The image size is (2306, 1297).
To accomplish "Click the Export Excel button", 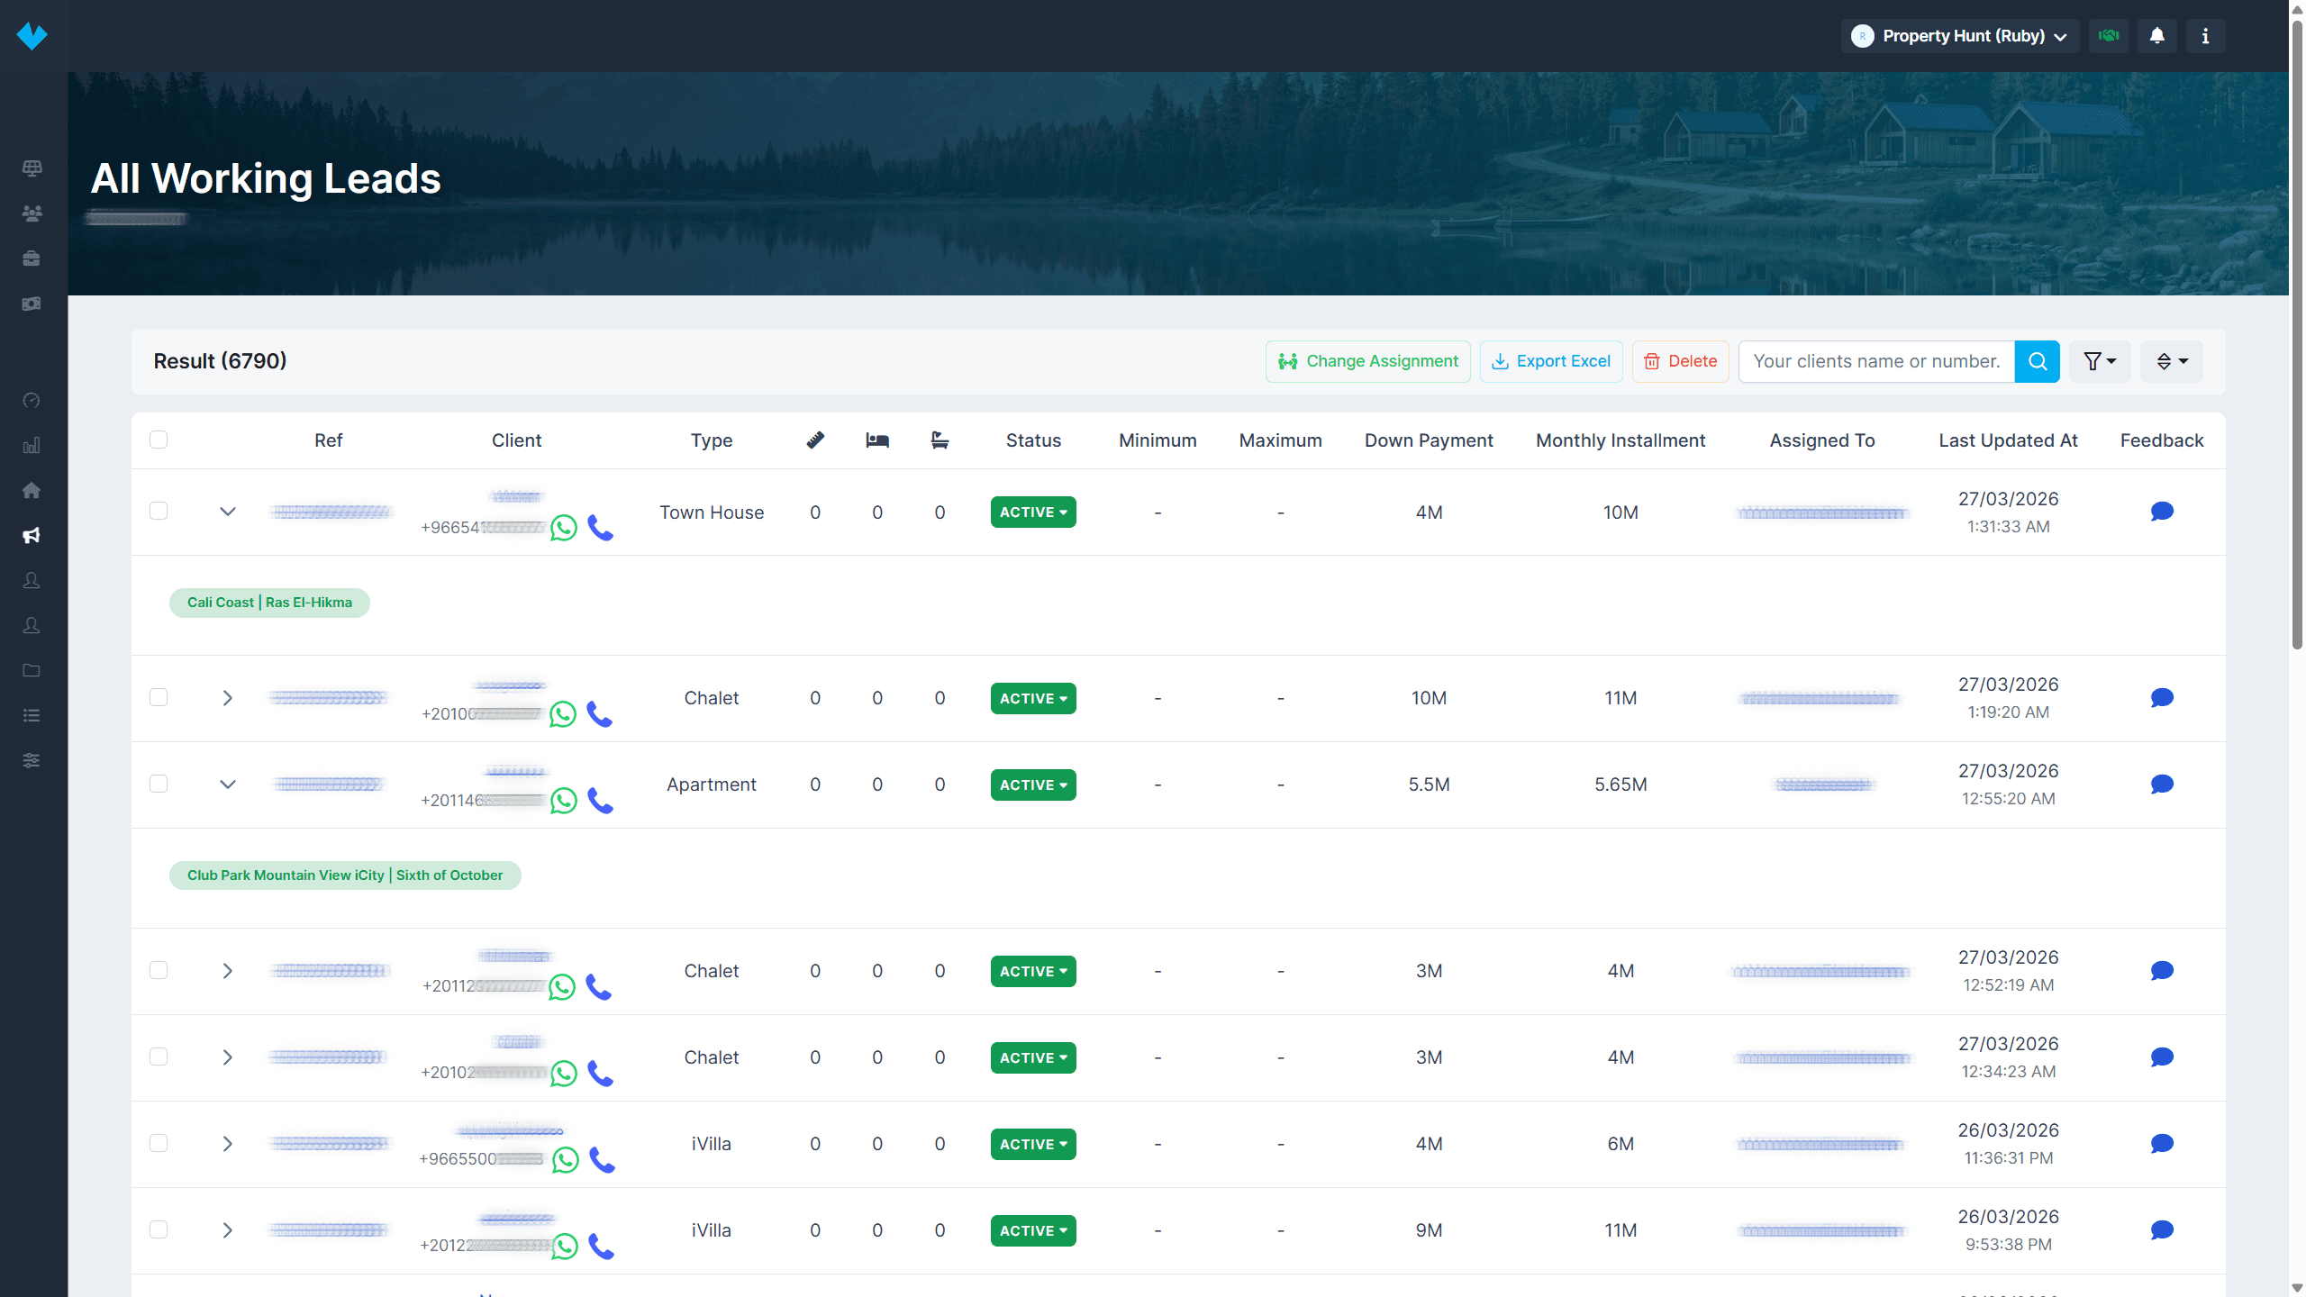I will [1551, 361].
